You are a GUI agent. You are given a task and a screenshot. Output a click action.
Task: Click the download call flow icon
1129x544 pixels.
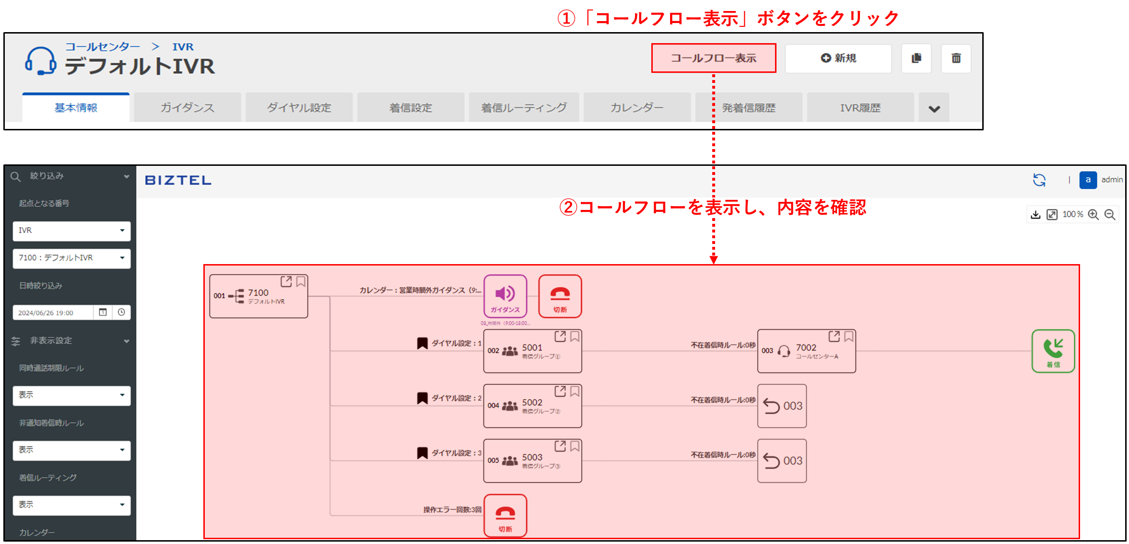click(1035, 214)
